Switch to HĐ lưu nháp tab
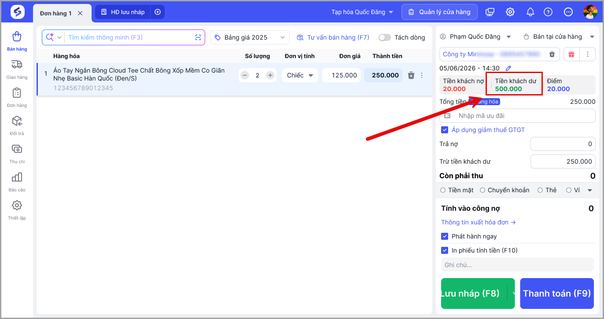Image resolution: width=604 pixels, height=319 pixels. click(x=123, y=12)
